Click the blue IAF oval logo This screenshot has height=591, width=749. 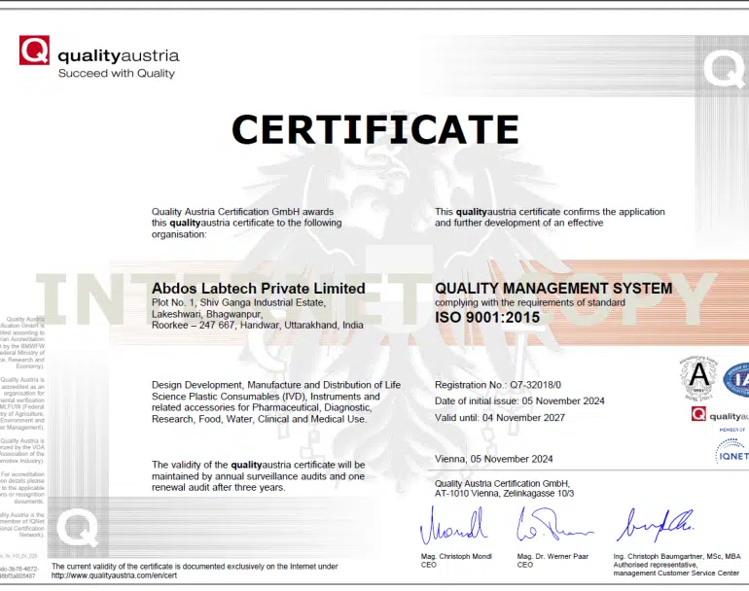tap(736, 380)
